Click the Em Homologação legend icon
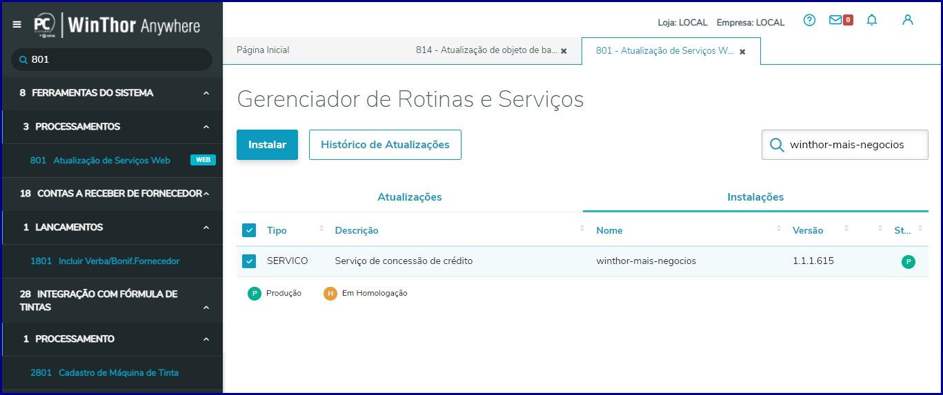 (x=330, y=294)
